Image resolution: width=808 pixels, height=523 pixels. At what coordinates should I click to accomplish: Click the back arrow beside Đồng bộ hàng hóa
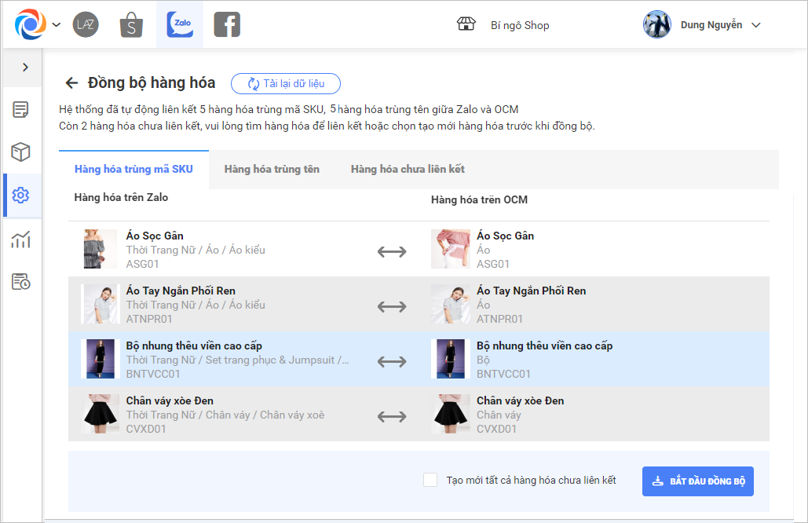point(72,83)
